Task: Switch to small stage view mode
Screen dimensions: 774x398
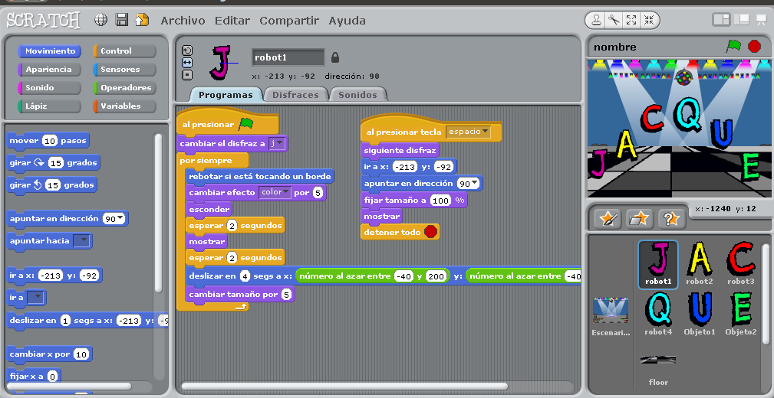Action: 721,20
